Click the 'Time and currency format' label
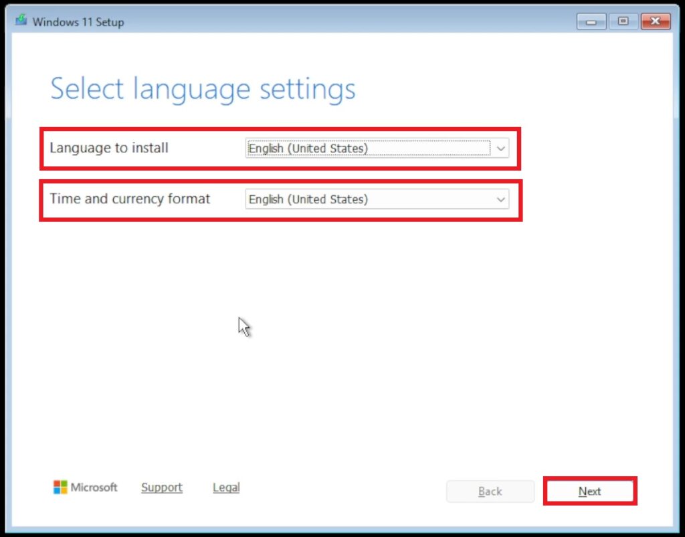 coord(130,199)
